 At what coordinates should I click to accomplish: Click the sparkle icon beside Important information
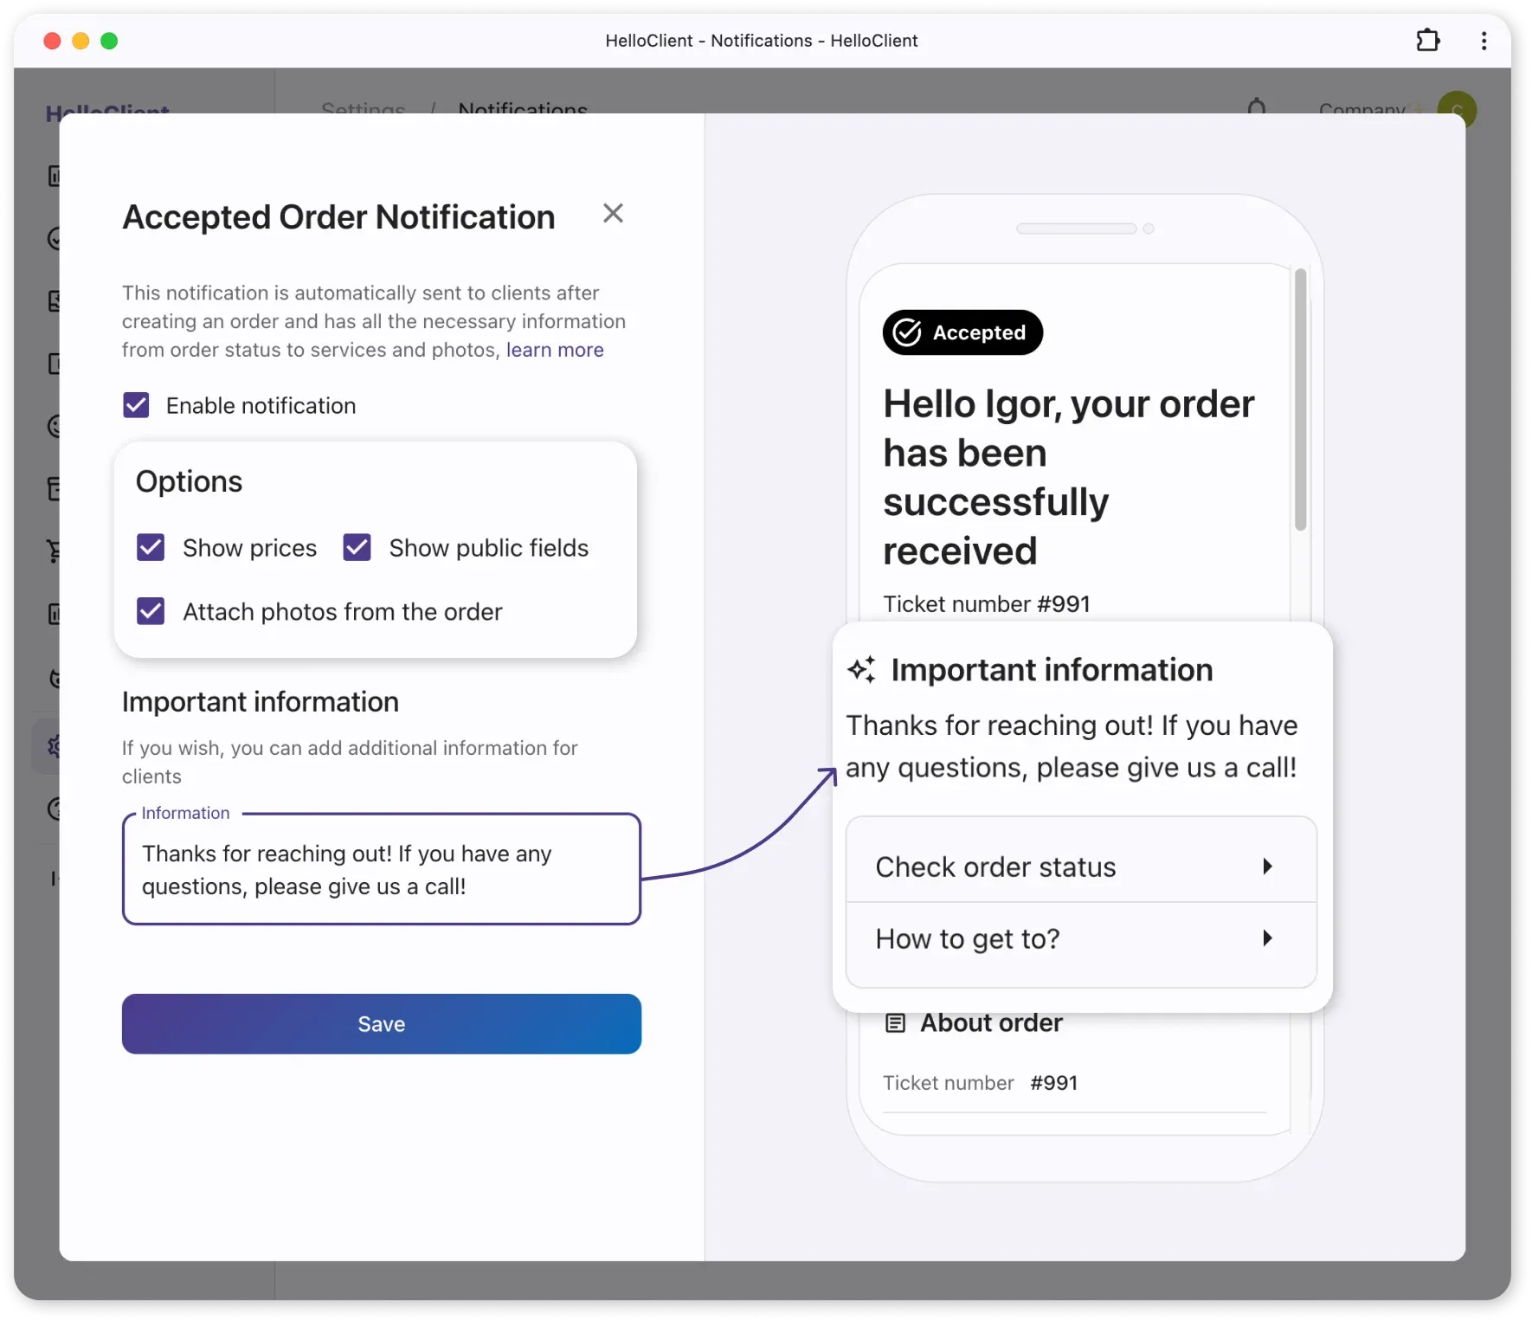pyautogui.click(x=862, y=670)
